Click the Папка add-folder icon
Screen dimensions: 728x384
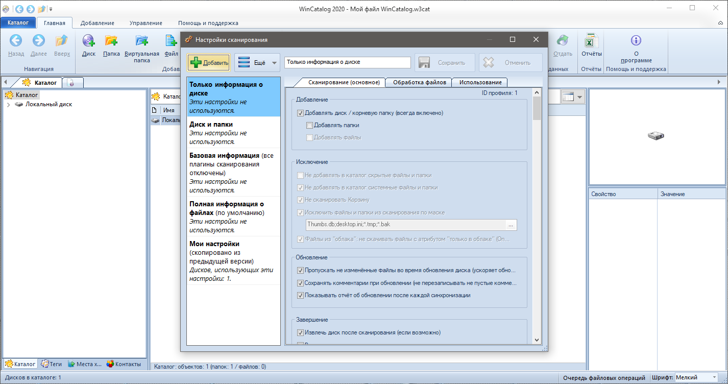[111, 42]
